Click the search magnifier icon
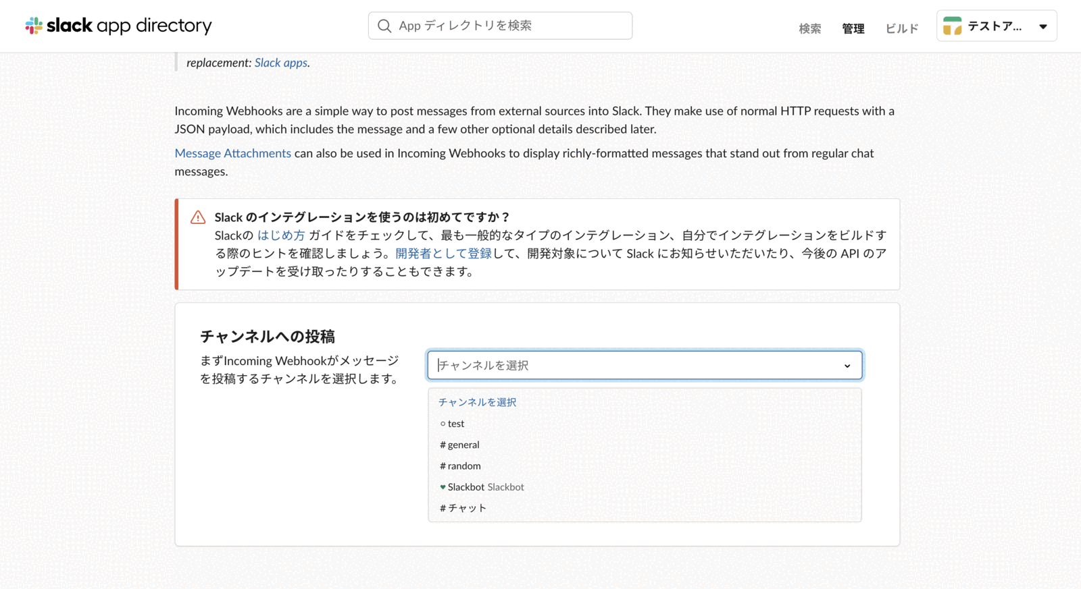 pyautogui.click(x=384, y=26)
